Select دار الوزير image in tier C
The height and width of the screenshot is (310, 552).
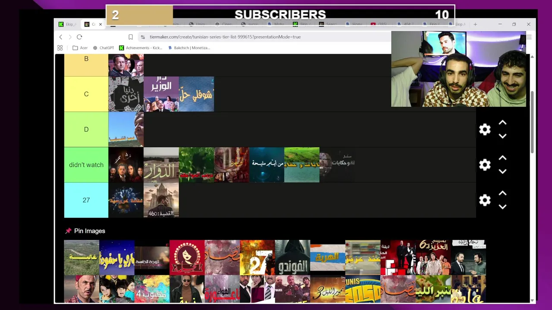tap(161, 94)
